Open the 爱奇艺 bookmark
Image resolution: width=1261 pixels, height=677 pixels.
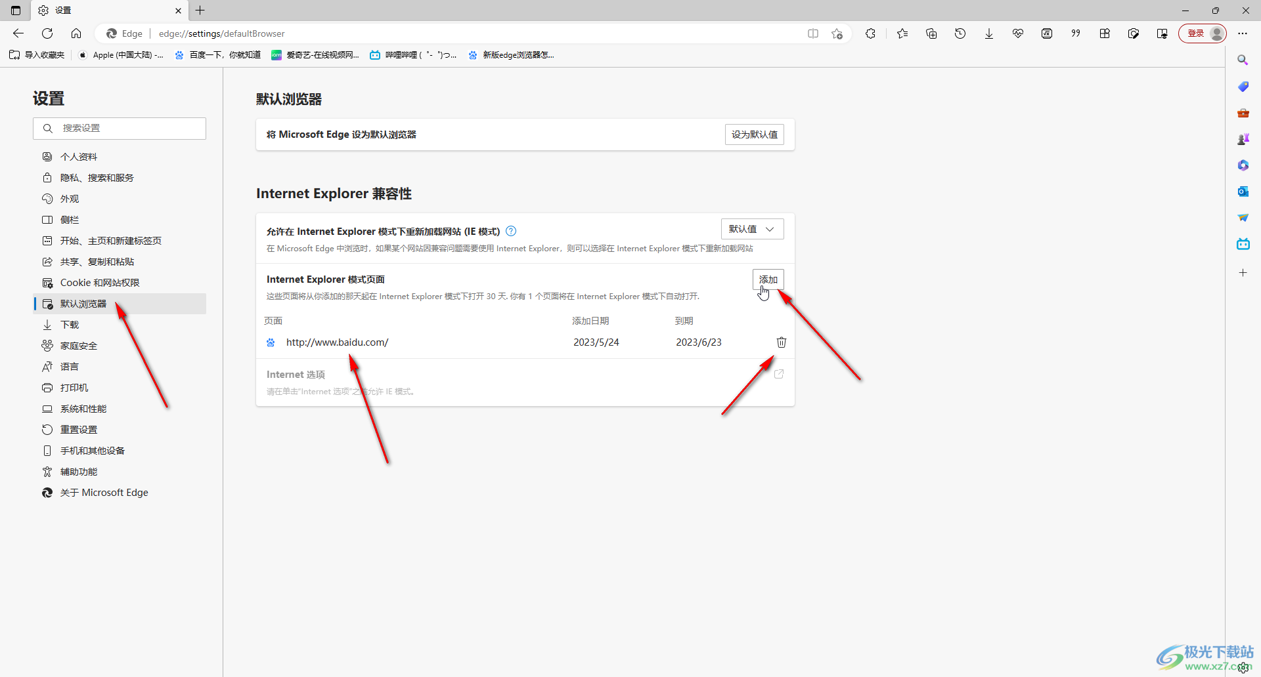(x=315, y=55)
